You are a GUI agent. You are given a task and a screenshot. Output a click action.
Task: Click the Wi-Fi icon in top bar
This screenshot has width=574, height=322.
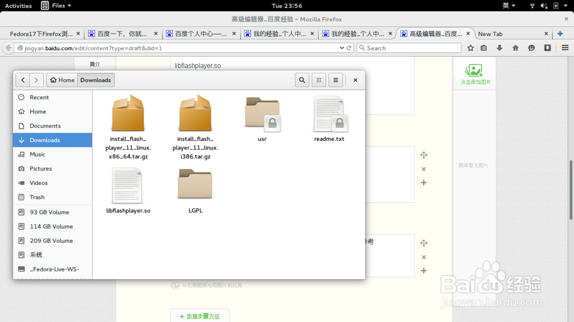pos(532,6)
